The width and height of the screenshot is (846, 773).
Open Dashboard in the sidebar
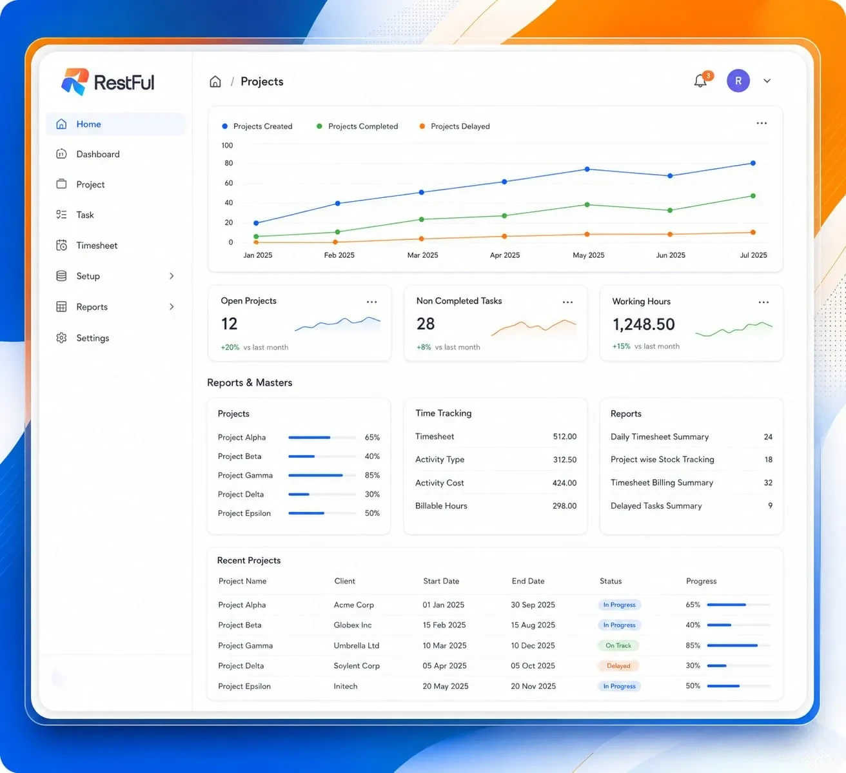(115, 154)
